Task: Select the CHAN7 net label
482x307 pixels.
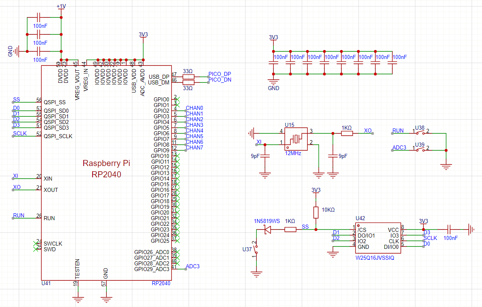Action: [194, 148]
